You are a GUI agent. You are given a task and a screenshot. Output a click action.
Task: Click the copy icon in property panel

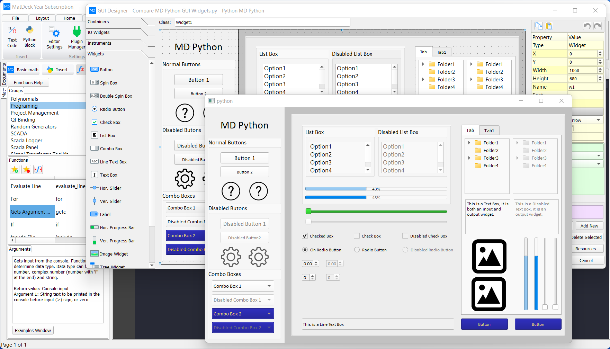coord(539,26)
